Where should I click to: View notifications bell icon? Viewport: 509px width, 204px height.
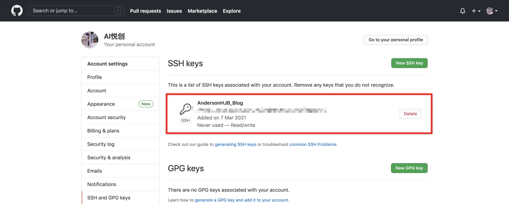pyautogui.click(x=463, y=11)
